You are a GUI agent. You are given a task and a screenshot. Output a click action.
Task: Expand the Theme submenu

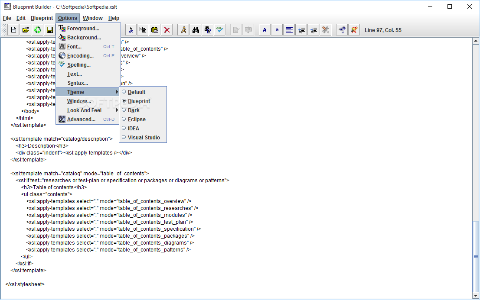tap(88, 92)
